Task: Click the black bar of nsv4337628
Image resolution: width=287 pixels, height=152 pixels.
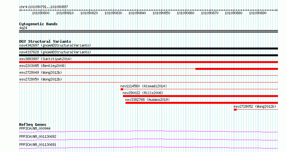Action: pos(148,55)
